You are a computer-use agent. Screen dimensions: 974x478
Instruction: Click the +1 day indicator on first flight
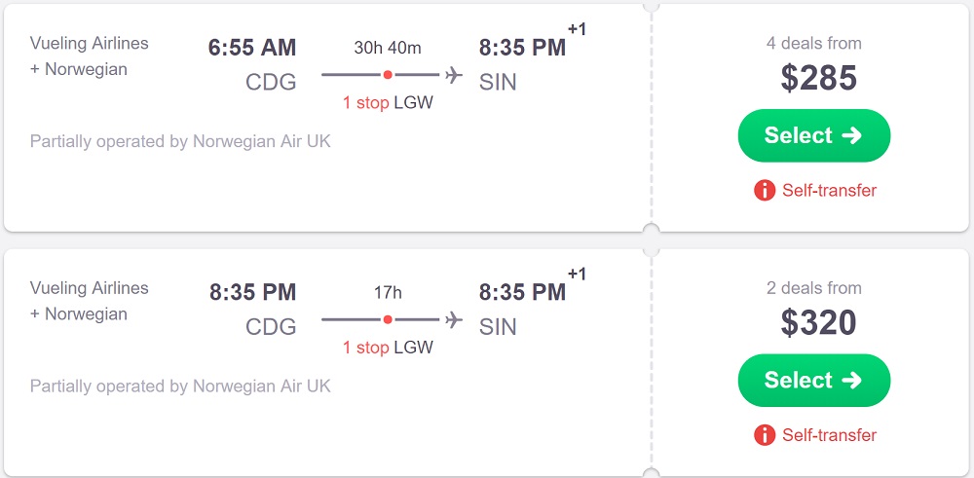pos(577,30)
